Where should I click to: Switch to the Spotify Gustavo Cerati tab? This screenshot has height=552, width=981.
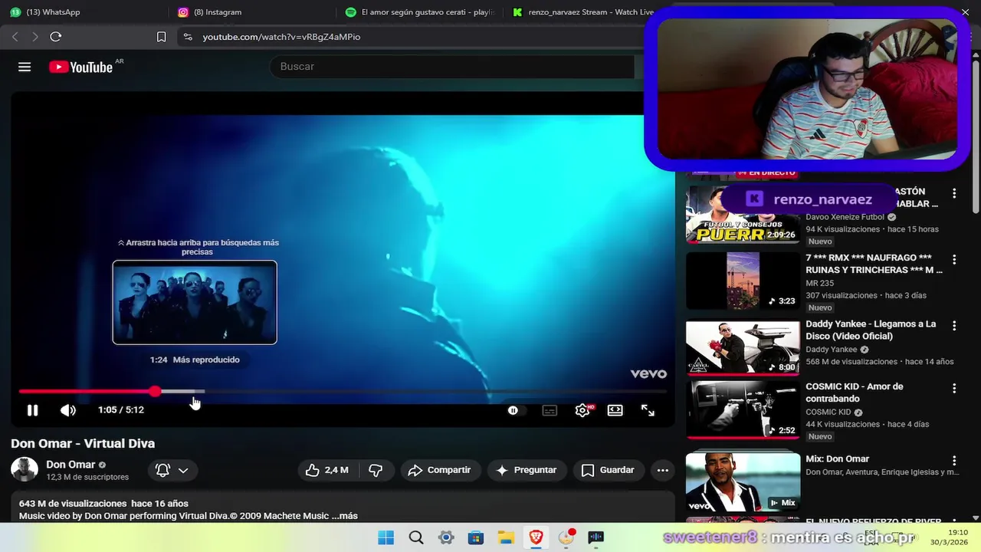click(420, 12)
